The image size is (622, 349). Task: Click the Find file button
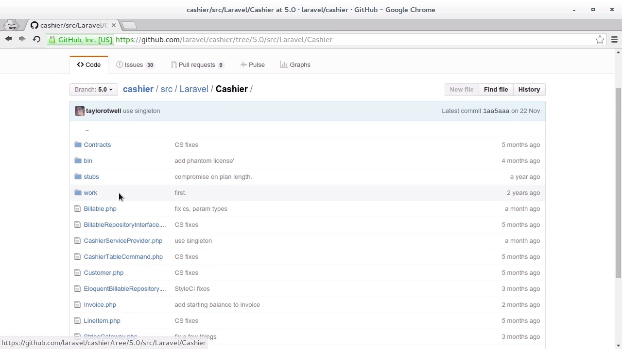496,89
